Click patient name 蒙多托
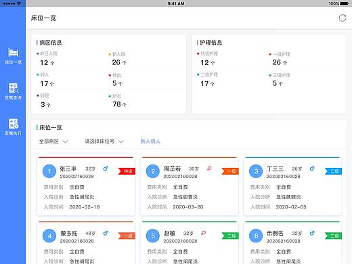 click(x=69, y=234)
